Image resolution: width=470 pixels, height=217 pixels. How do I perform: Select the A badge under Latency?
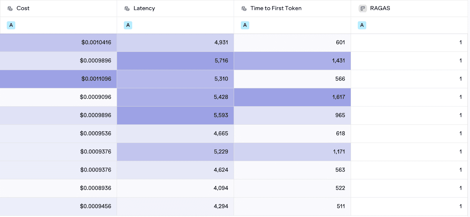coord(128,25)
